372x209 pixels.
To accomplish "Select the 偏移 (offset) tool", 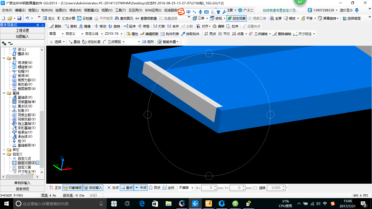I will click(218, 26).
